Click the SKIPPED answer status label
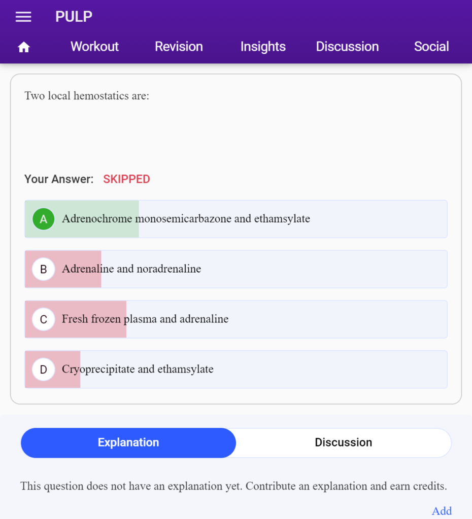 [x=126, y=179]
